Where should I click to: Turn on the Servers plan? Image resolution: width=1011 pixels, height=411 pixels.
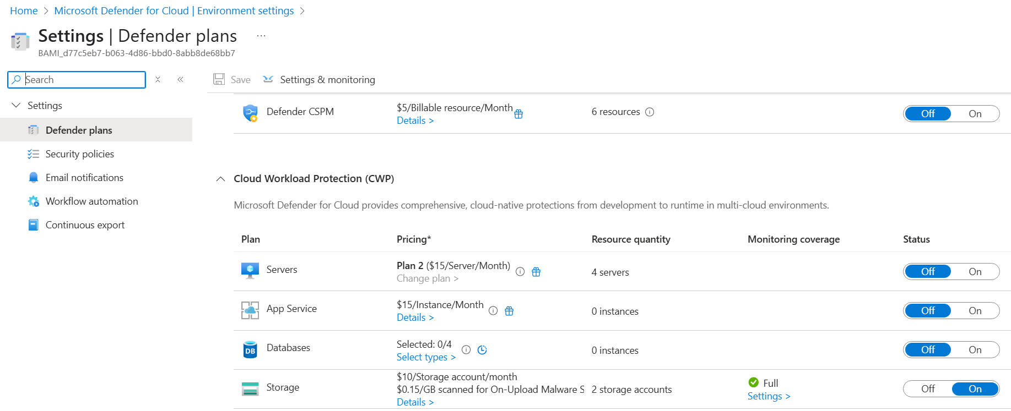click(x=975, y=272)
